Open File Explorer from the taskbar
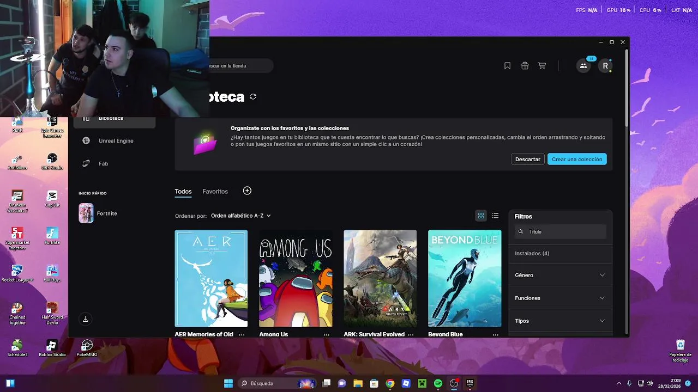The image size is (698, 392). tap(358, 383)
